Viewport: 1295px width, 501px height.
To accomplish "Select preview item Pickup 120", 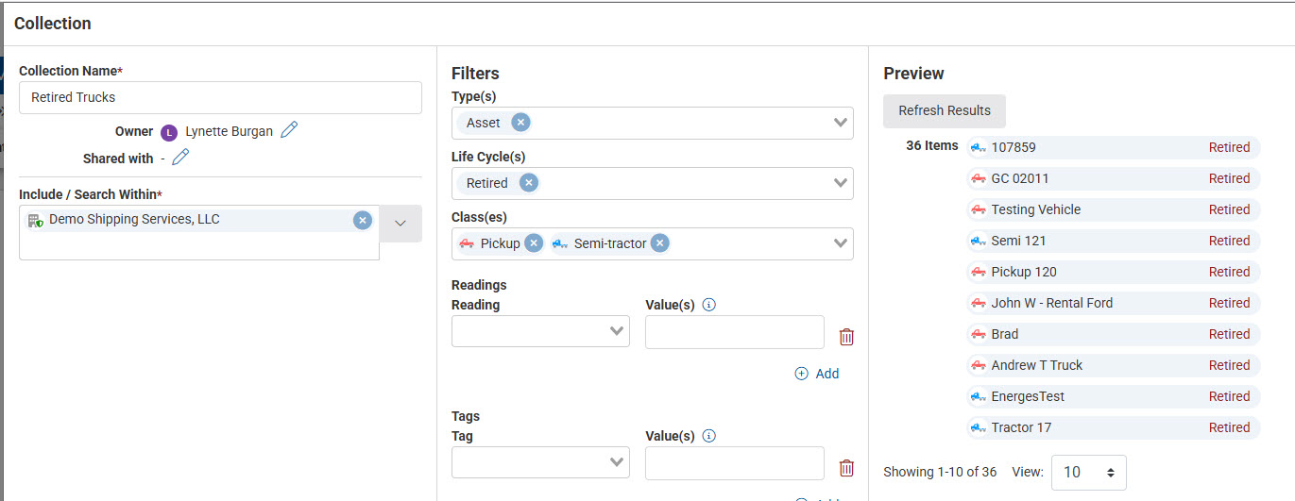I will [x=1114, y=272].
